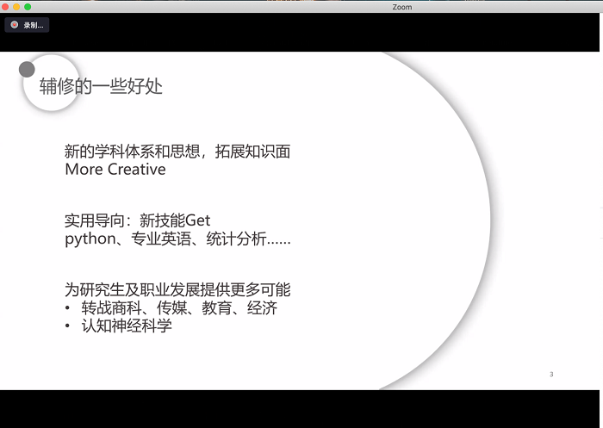Click the line 新的学科体系和思想，拓展知识面
The image size is (603, 428).
pos(177,152)
